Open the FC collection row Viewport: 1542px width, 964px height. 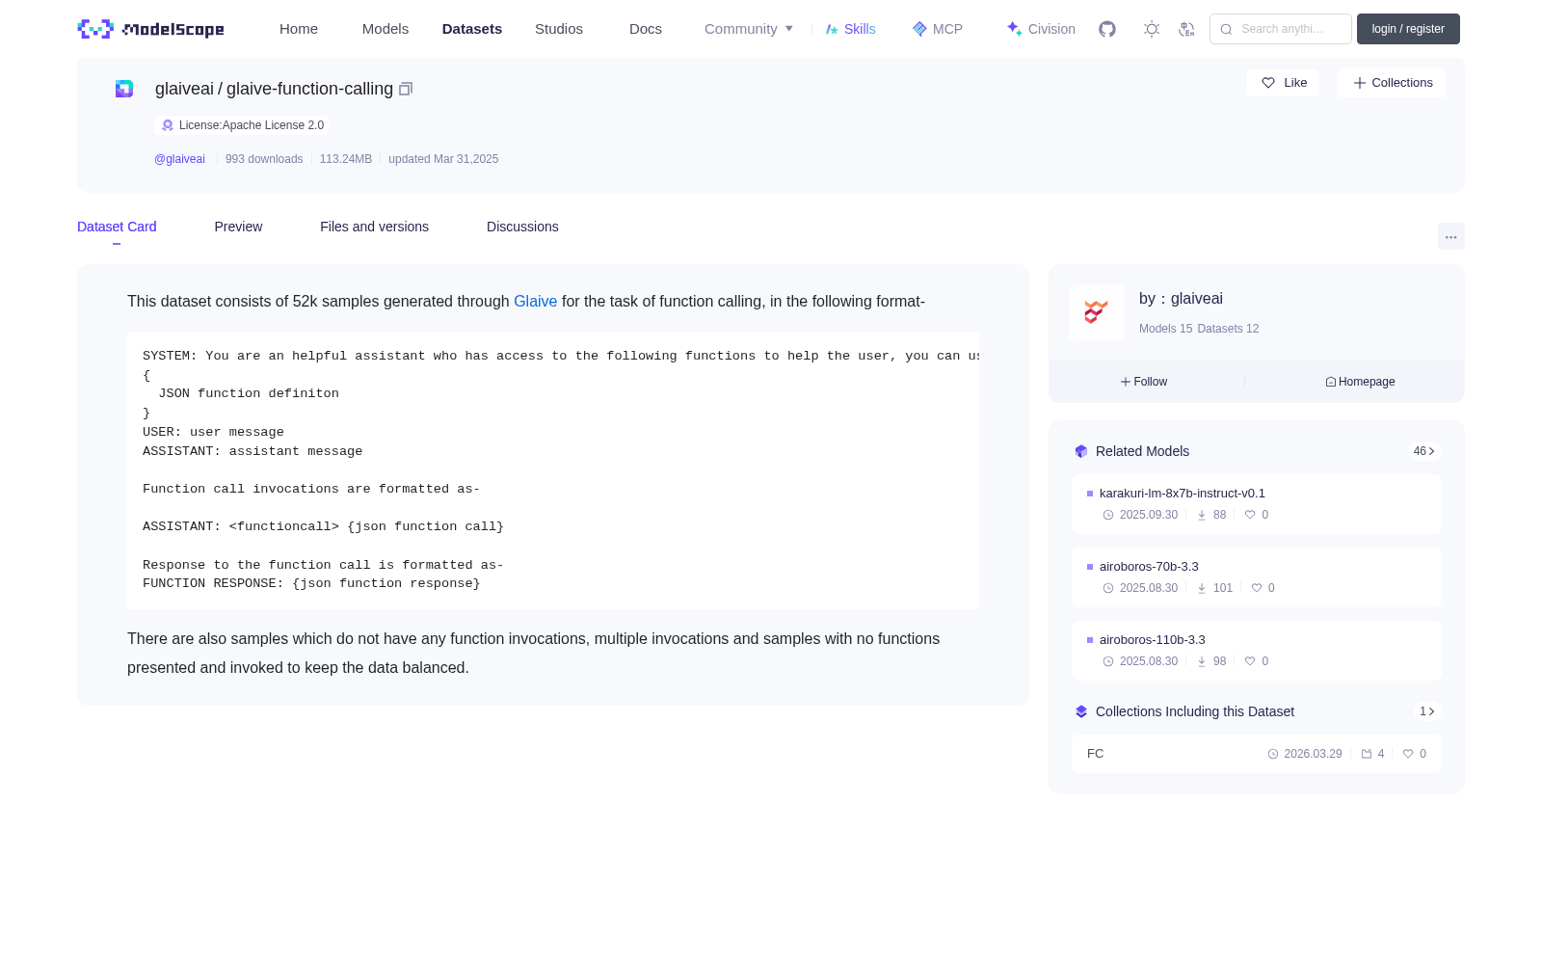pos(1257,754)
